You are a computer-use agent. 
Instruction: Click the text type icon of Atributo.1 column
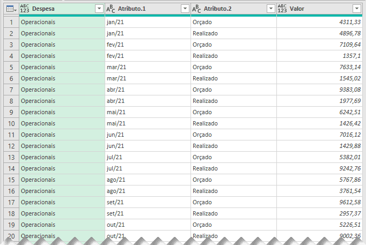[x=111, y=9]
